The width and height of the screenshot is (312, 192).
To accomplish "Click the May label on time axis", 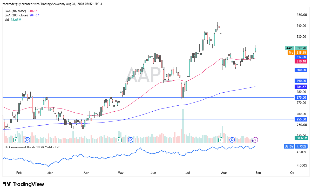I will click(x=121, y=172).
